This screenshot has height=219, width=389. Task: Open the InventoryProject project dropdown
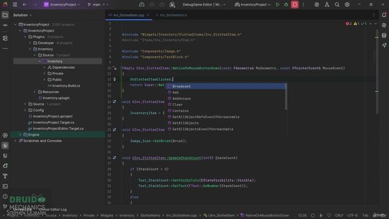[62, 4]
